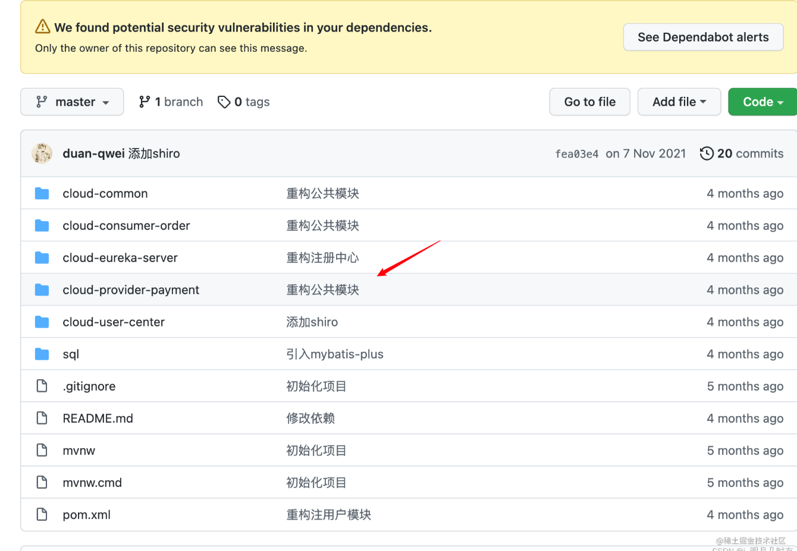The height and width of the screenshot is (551, 797).
Task: Click the tag icon next to 0 tags
Action: [224, 102]
